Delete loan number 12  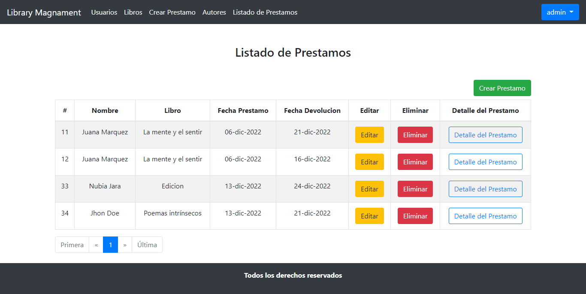click(x=415, y=162)
